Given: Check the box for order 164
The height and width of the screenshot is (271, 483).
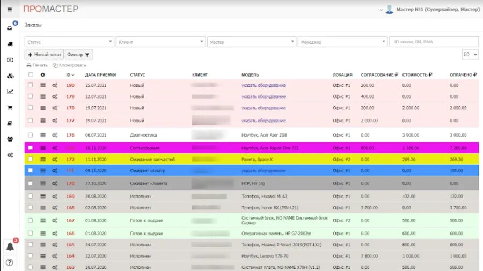Looking at the screenshot, I should point(31,255).
